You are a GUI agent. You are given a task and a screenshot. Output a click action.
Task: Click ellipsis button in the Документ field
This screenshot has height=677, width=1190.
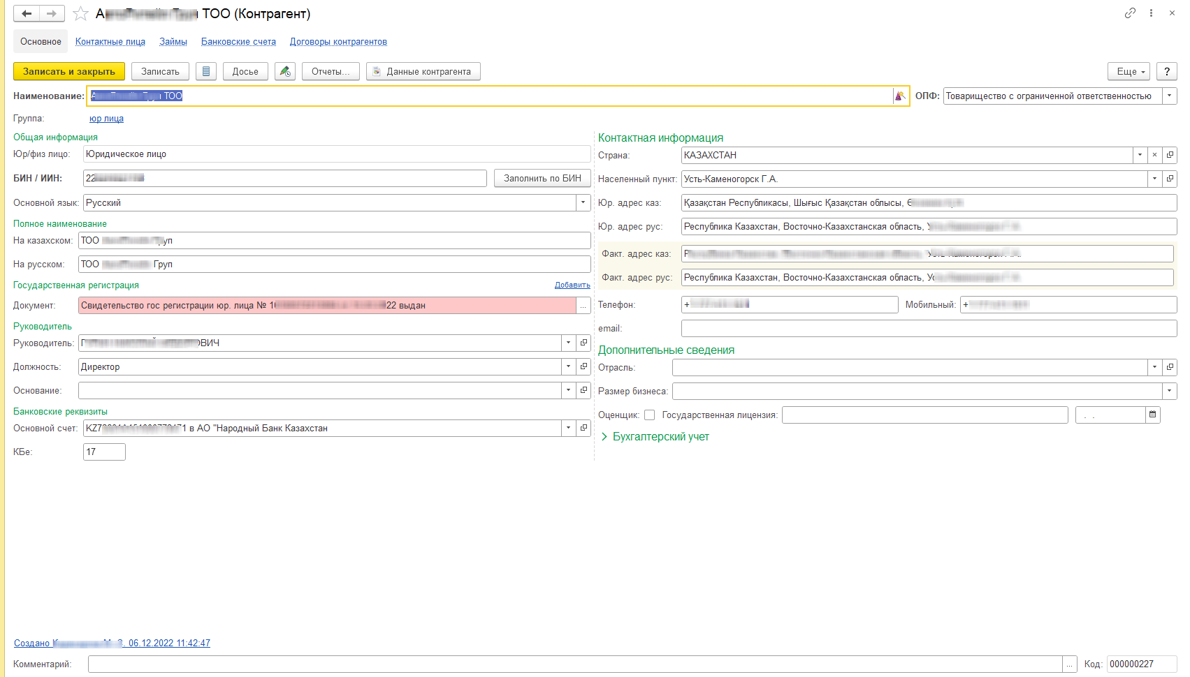coord(583,305)
